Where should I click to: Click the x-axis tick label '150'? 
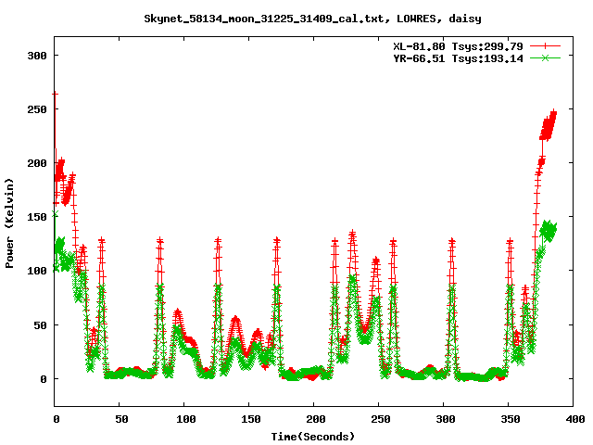[251, 419]
